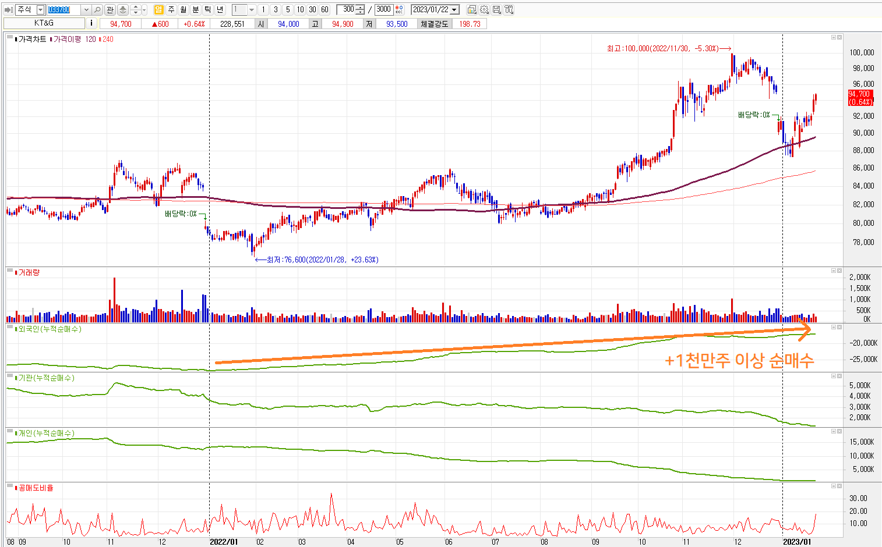The height and width of the screenshot is (547, 882).
Task: Click the 기관(누적순매수) panel label
Action: 47,378
